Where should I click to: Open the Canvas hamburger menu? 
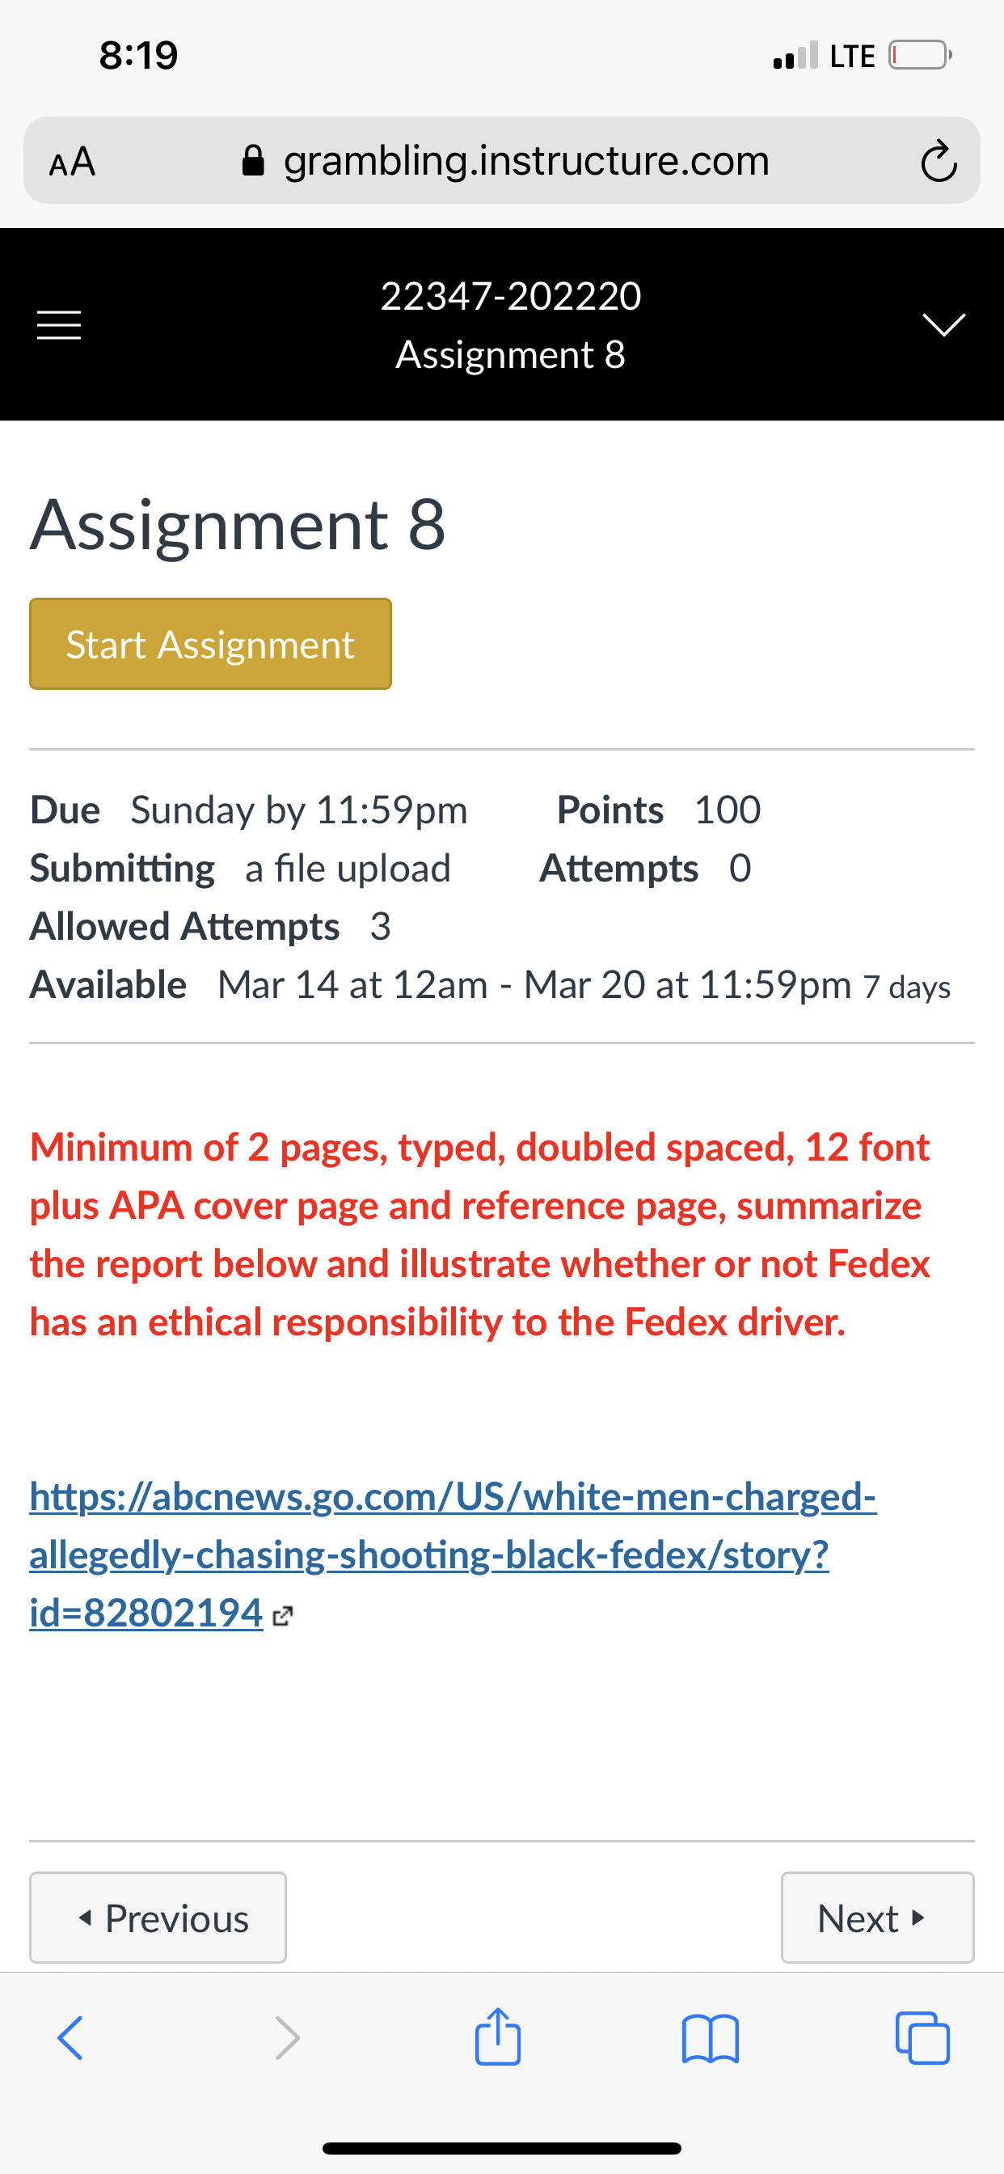[x=59, y=325]
